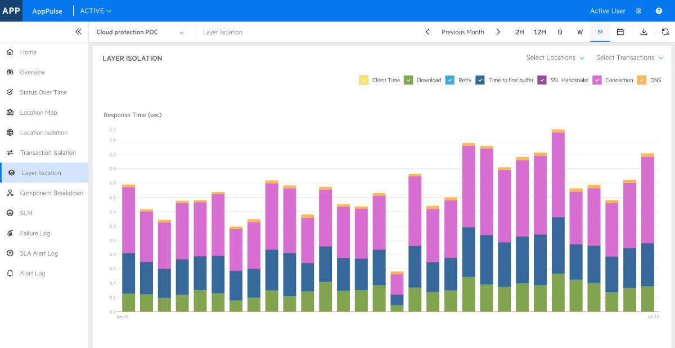Viewport: 675px width, 348px height.
Task: Go to next period with right arrow
Action: [498, 32]
